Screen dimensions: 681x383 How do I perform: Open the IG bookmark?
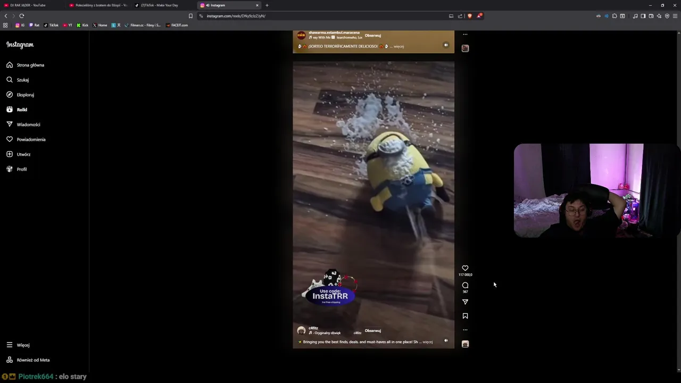20,25
